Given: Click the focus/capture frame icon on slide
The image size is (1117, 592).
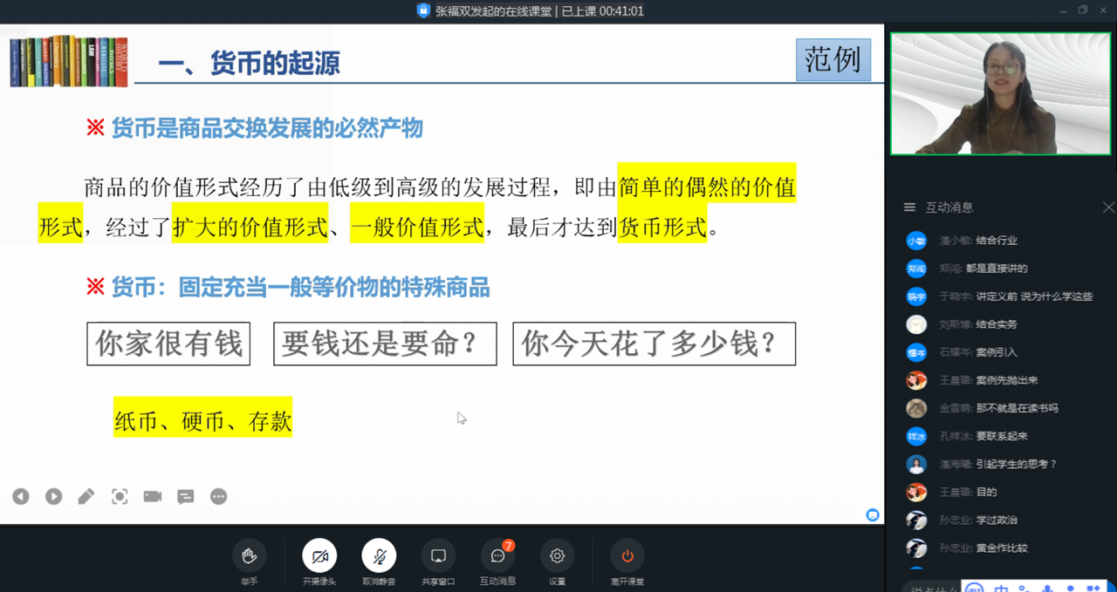Looking at the screenshot, I should (120, 496).
